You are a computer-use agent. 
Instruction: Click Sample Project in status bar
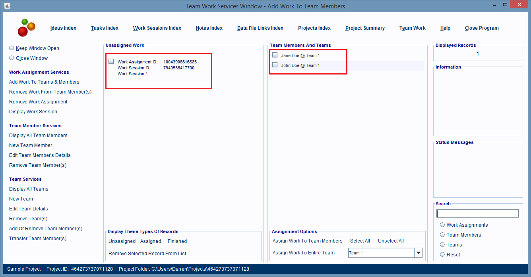[x=24, y=269]
